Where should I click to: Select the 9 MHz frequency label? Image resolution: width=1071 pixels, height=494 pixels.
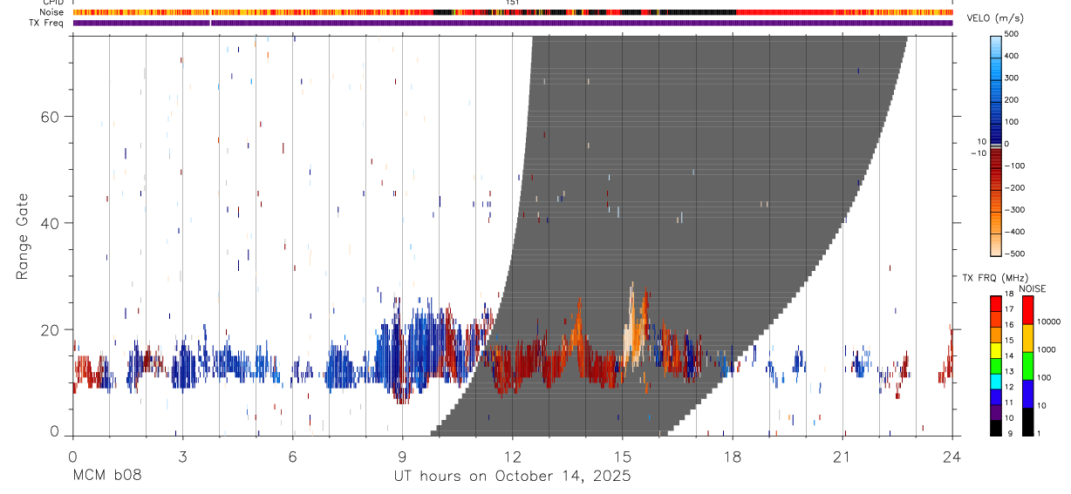[x=1012, y=433]
